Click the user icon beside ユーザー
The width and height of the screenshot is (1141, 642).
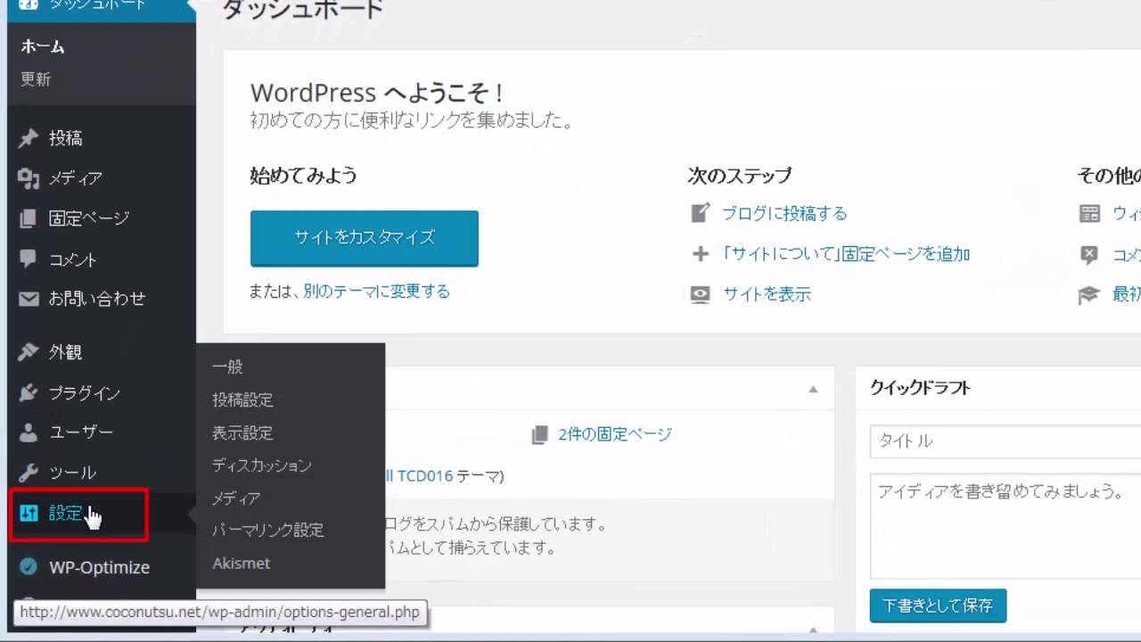pyautogui.click(x=29, y=432)
